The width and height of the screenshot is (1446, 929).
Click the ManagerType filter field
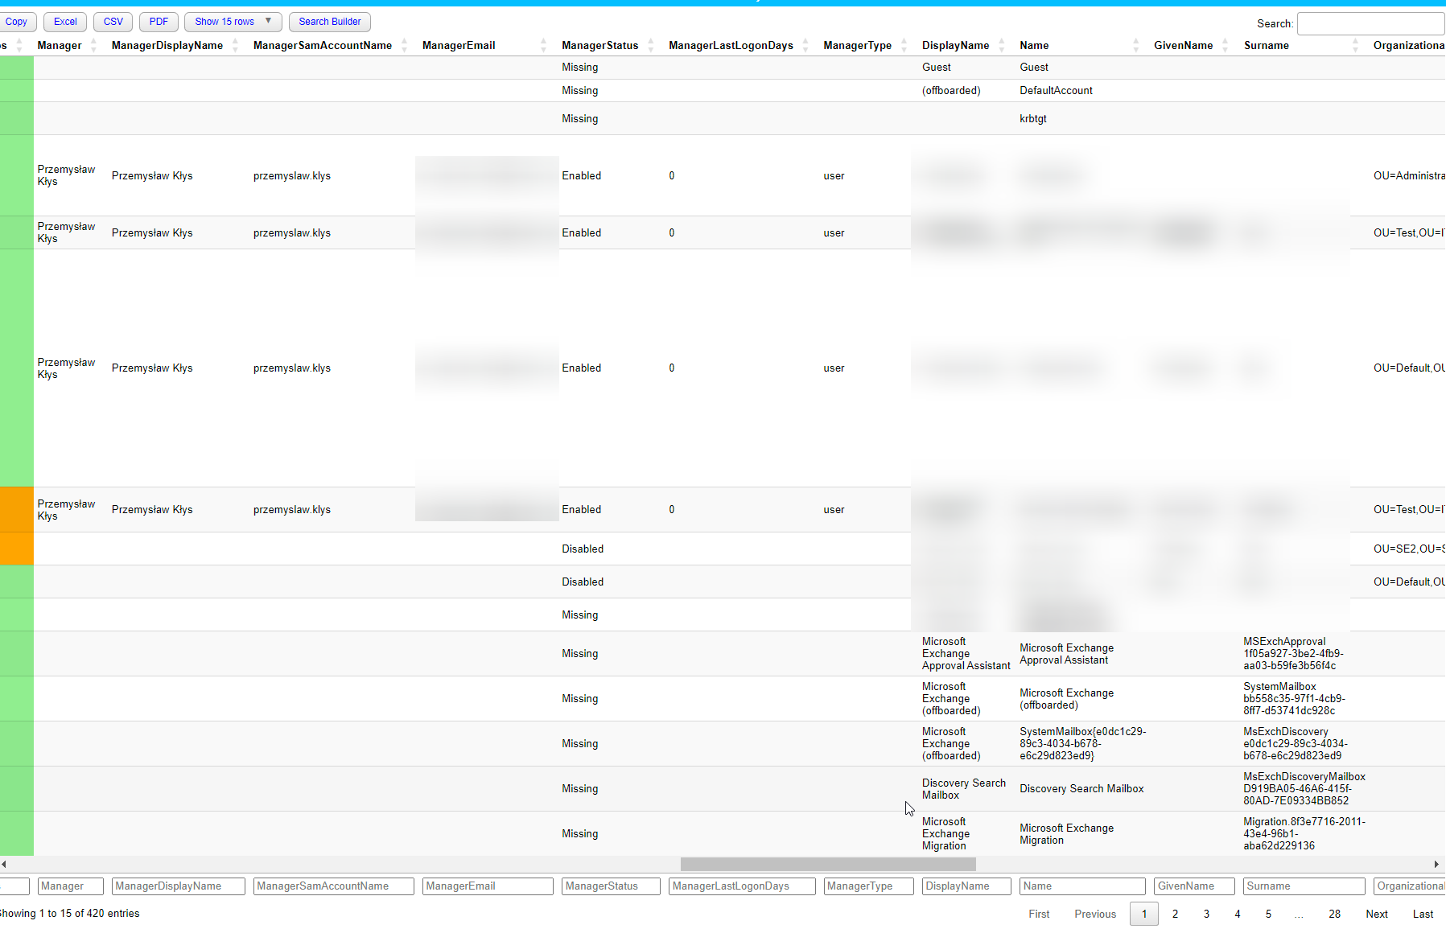click(869, 886)
